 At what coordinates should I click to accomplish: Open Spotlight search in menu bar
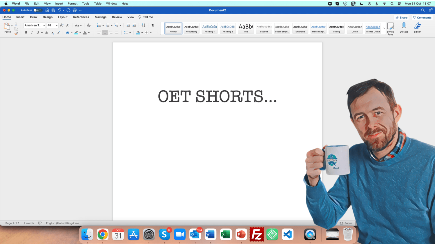coord(392,3)
